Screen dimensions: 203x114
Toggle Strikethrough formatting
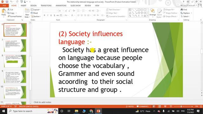pos(58,16)
